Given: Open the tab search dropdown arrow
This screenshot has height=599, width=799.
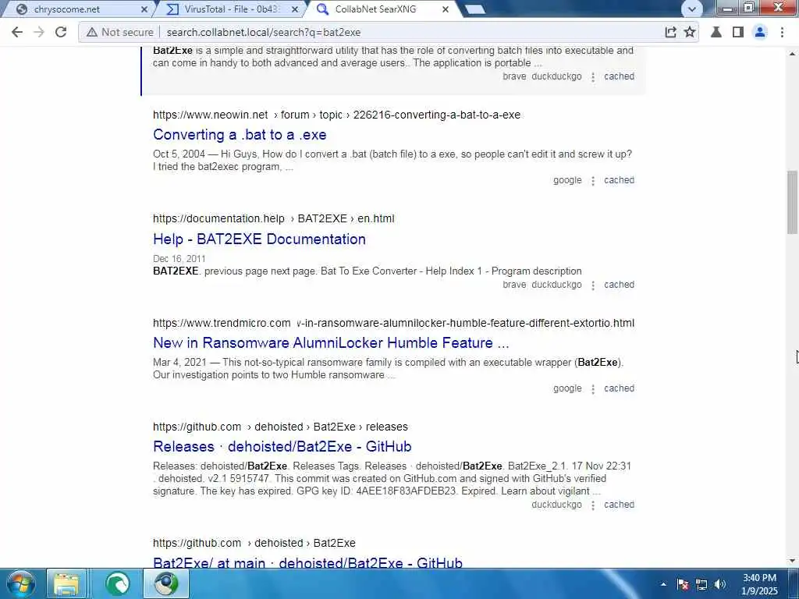Looking at the screenshot, I should click(x=692, y=9).
